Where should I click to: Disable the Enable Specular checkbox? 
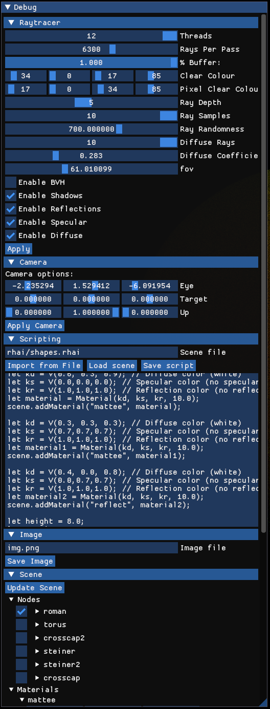[11, 222]
